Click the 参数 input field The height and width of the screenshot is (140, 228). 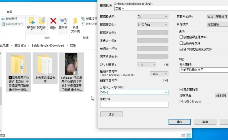click(134, 105)
